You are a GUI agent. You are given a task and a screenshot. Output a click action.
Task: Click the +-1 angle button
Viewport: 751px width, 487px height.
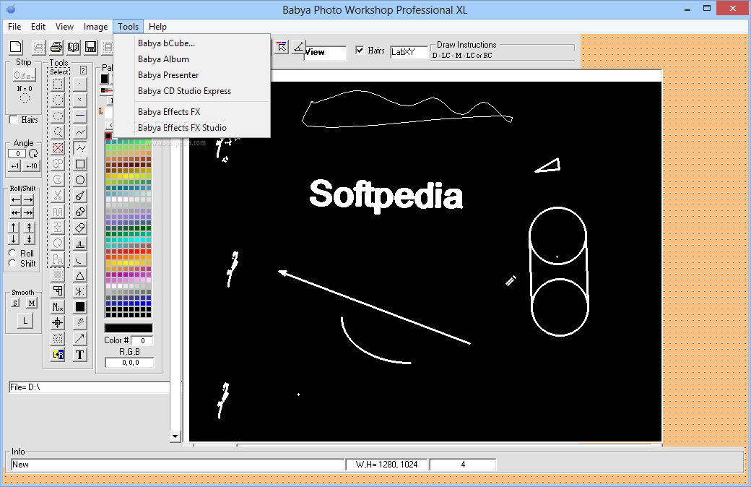click(15, 166)
